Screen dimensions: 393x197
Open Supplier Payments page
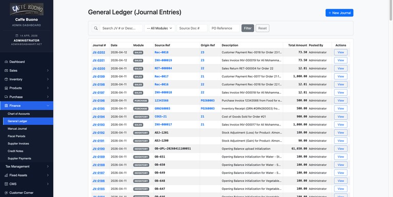(19, 159)
